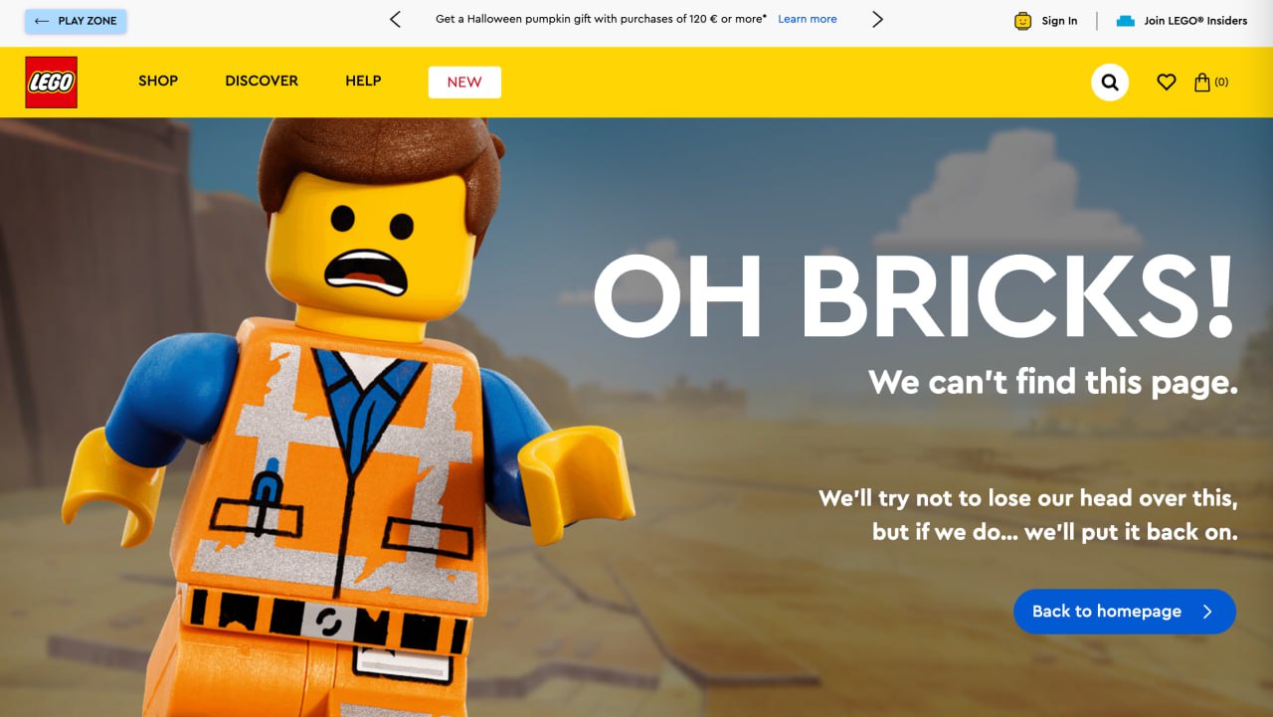Click the Sign In link
The width and height of the screenshot is (1273, 717).
[1059, 21]
